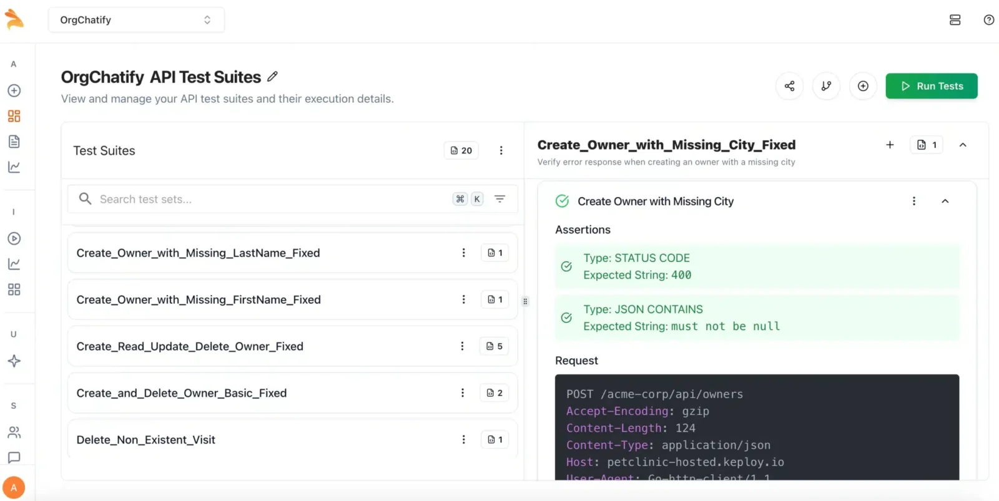This screenshot has width=999, height=501.
Task: Click count badge 5 for Create_Read_Update_Delete suite
Action: pos(495,346)
